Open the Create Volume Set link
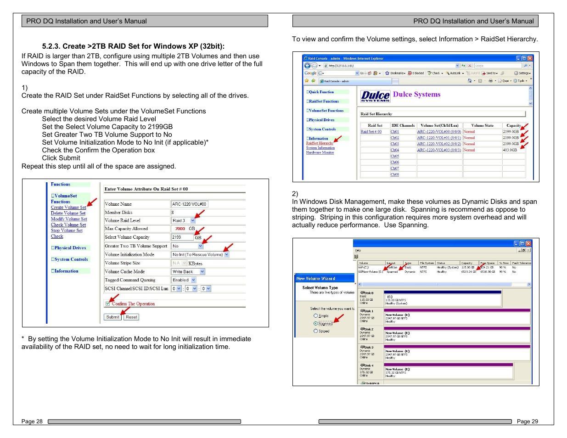567x438 pixels. (68, 208)
